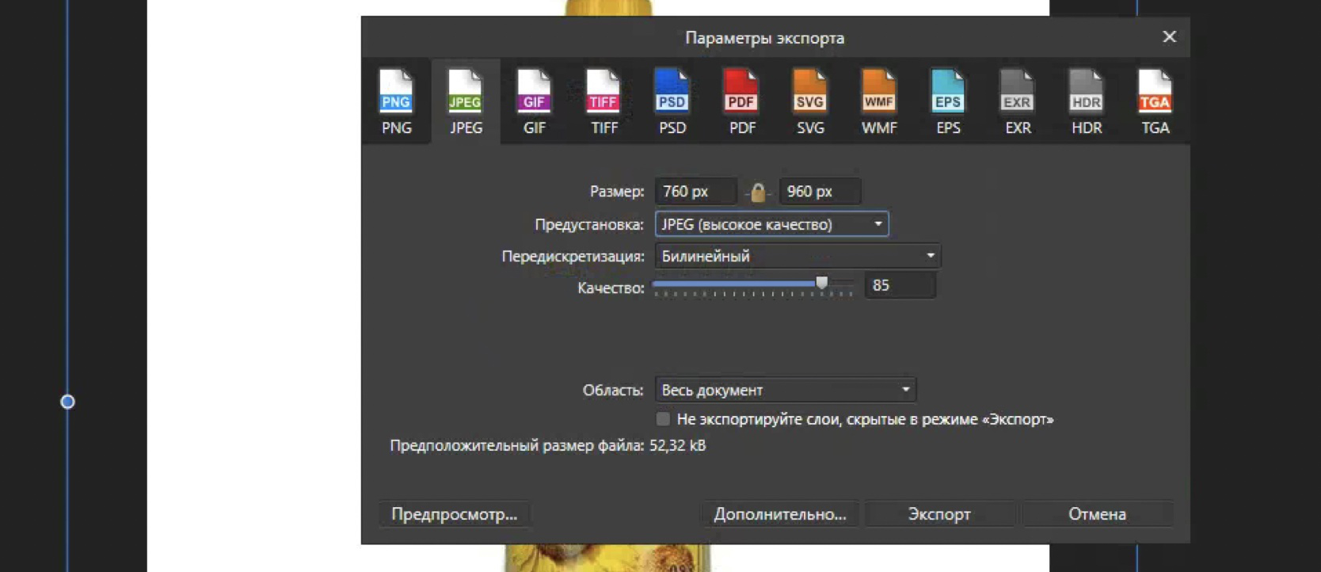Open the Предпросмотр preview button
Image resolution: width=1321 pixels, height=572 pixels.
(454, 514)
